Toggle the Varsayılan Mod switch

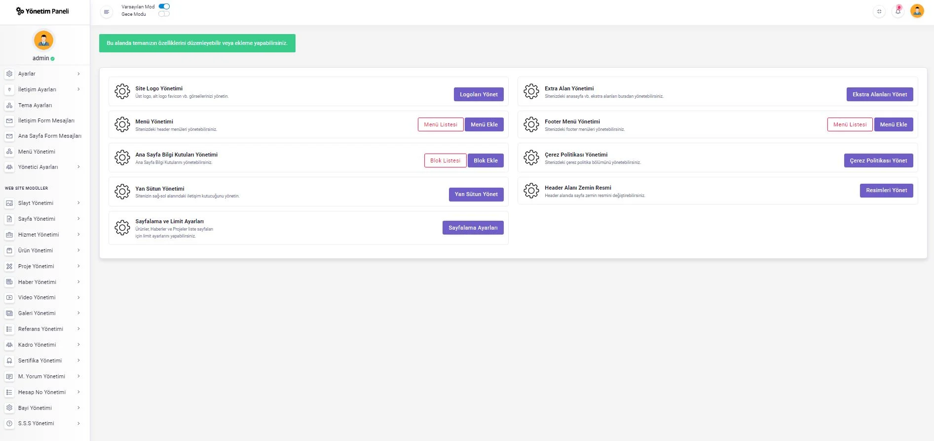pos(164,6)
